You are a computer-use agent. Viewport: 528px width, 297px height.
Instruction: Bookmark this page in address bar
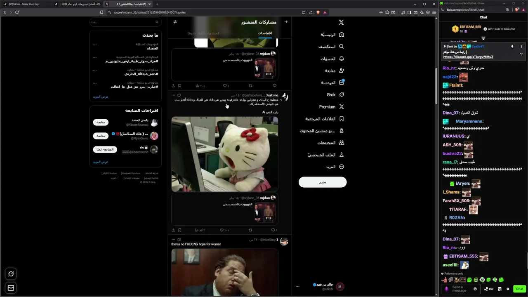click(102, 12)
